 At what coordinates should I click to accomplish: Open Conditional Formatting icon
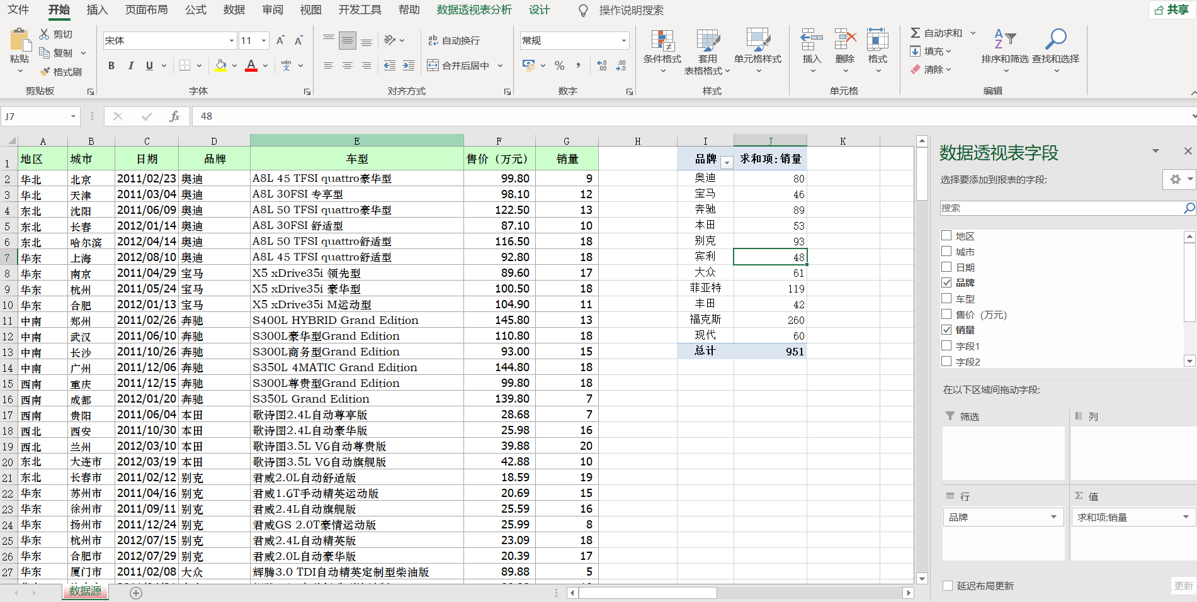pyautogui.click(x=662, y=41)
